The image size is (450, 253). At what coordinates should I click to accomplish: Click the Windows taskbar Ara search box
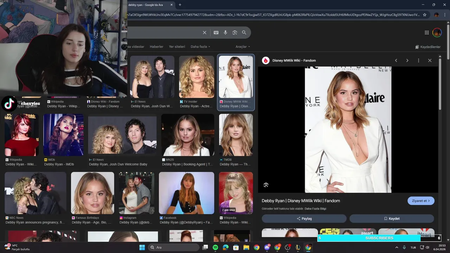pyautogui.click(x=174, y=247)
